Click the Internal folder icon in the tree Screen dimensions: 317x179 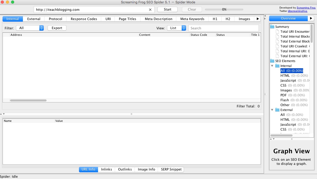tap(277, 66)
